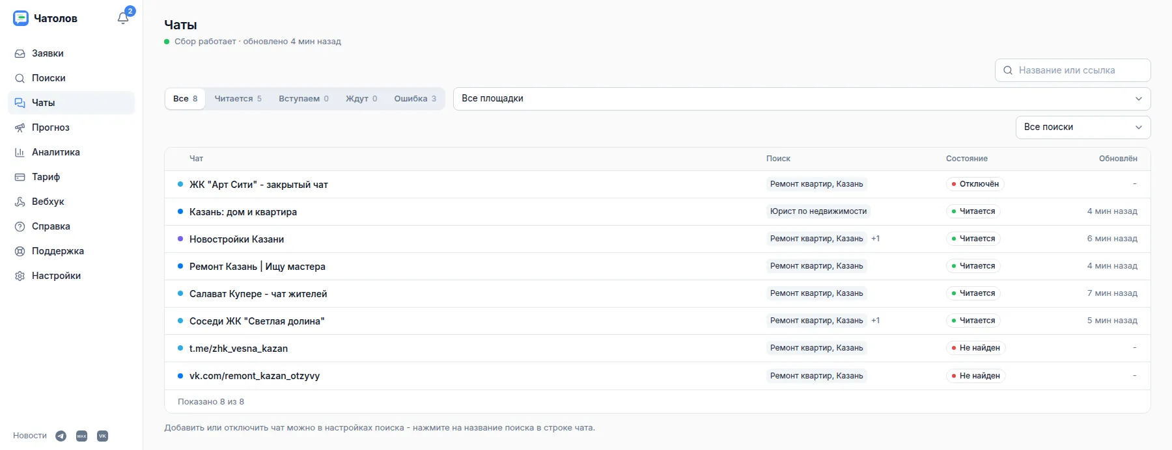Screen dimensions: 1172x450
Task: Open the VK news channel icon
Action: coord(102,436)
